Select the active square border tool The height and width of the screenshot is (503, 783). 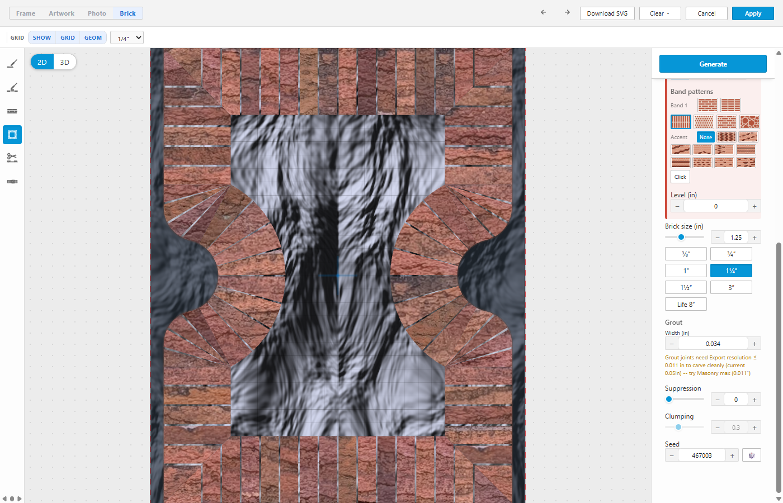click(12, 135)
